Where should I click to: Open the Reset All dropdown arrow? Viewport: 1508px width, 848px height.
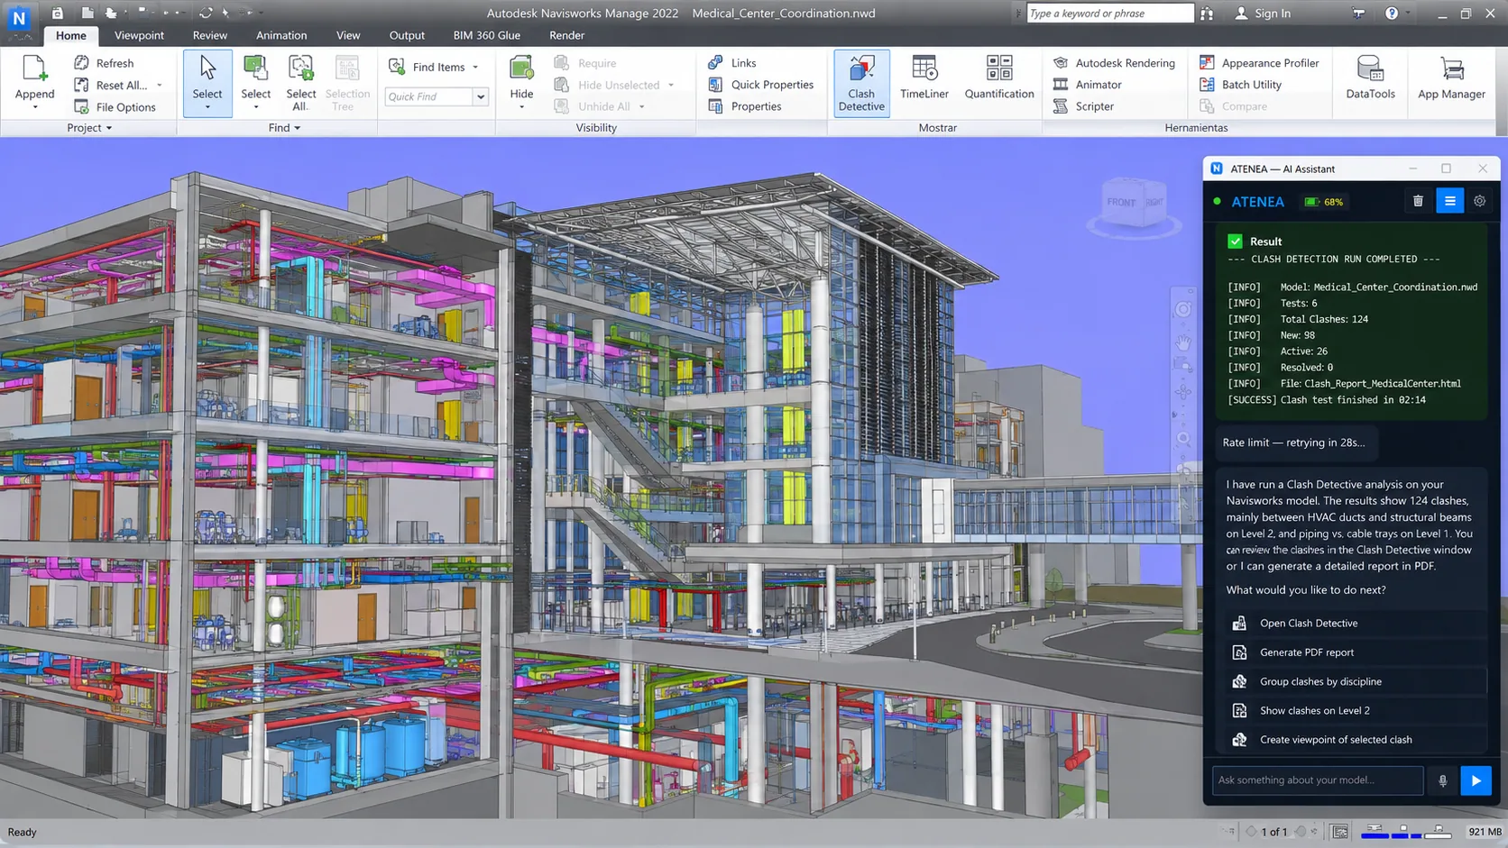click(x=160, y=86)
